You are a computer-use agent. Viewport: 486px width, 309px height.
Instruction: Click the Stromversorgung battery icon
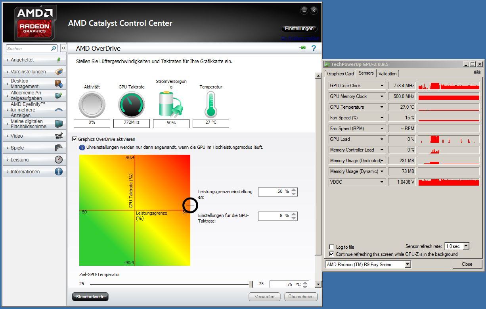pos(171,104)
